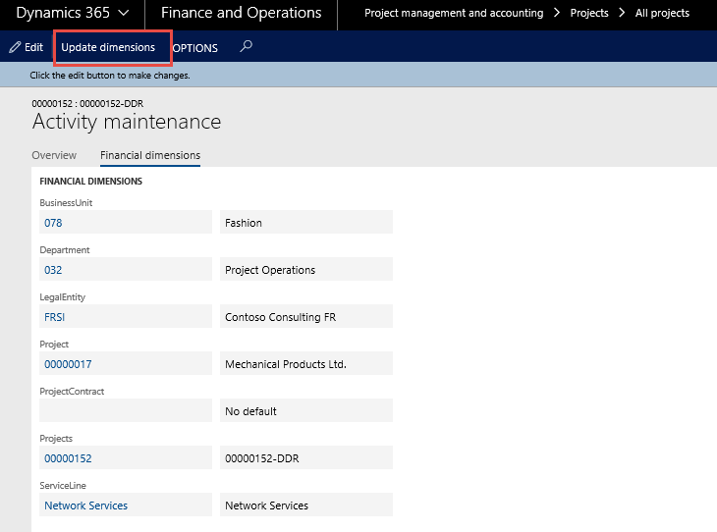Switch to the Overview tab

click(54, 155)
